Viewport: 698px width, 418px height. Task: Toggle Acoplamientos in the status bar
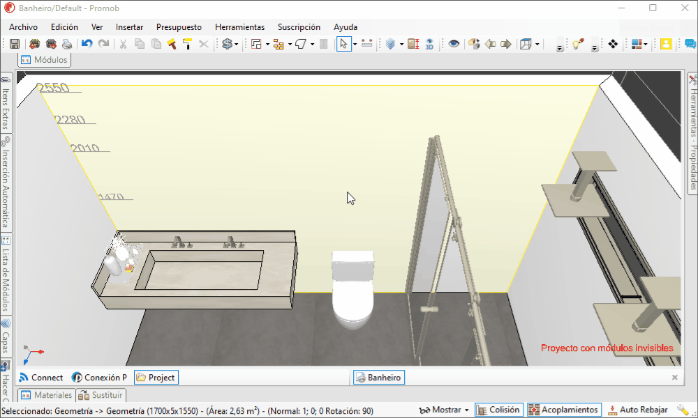pos(564,410)
